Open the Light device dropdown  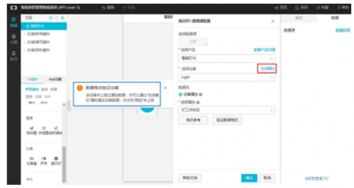pos(227,77)
